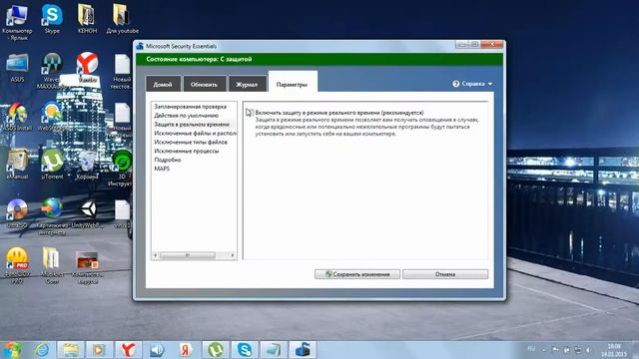
Task: Open the ASUS folder icon
Action: (x=17, y=67)
